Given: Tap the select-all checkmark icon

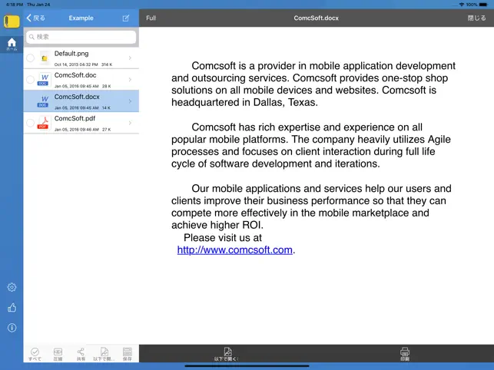Looking at the screenshot, I should coord(35,354).
